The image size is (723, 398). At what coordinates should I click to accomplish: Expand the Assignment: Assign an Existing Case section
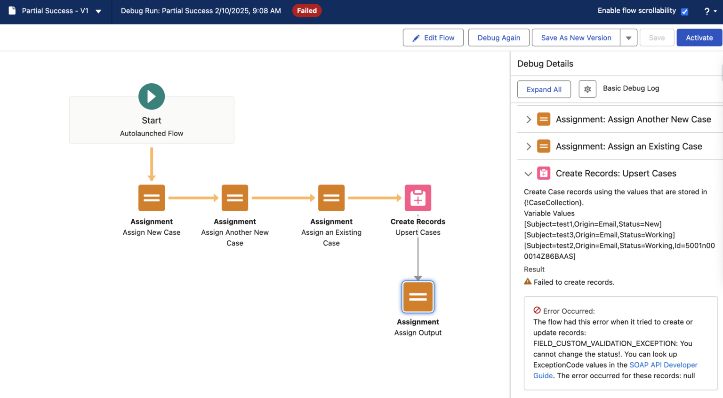click(x=528, y=146)
